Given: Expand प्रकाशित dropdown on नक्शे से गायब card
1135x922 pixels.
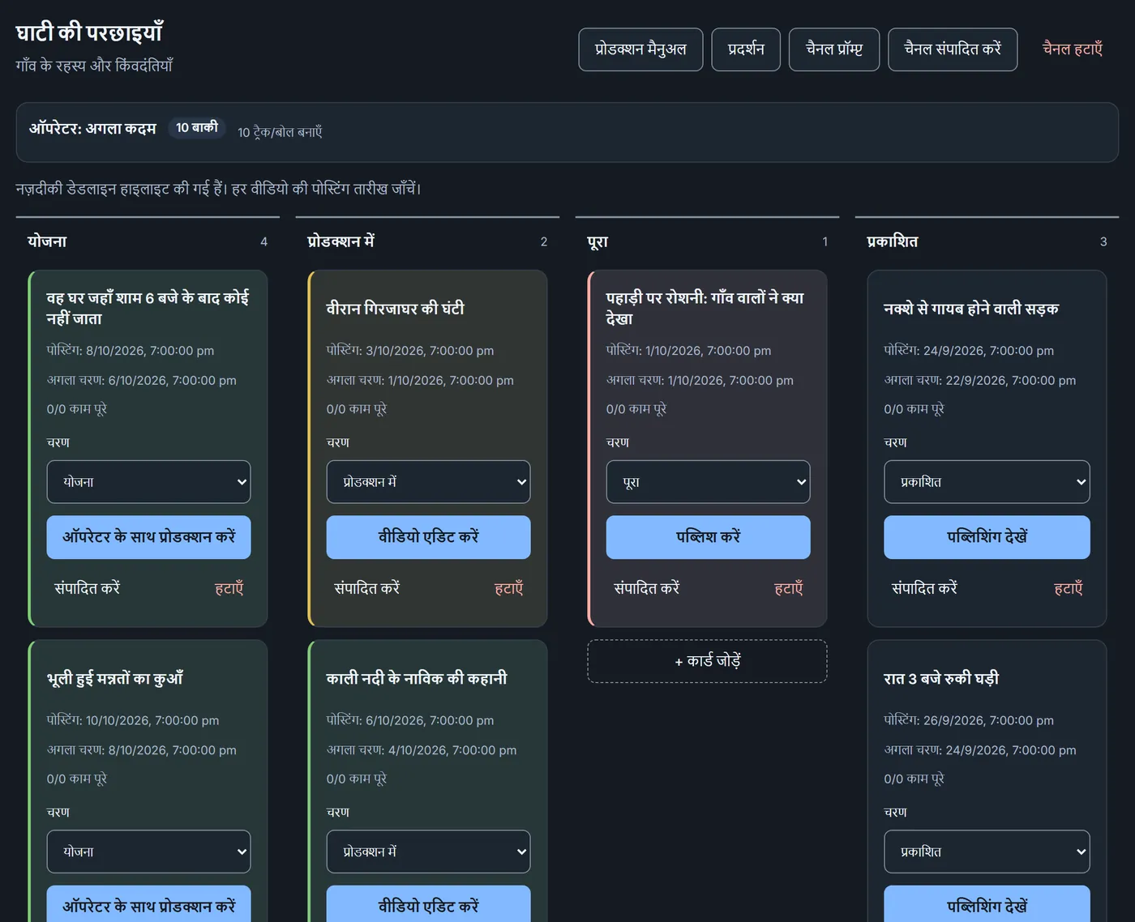Looking at the screenshot, I should click(987, 482).
